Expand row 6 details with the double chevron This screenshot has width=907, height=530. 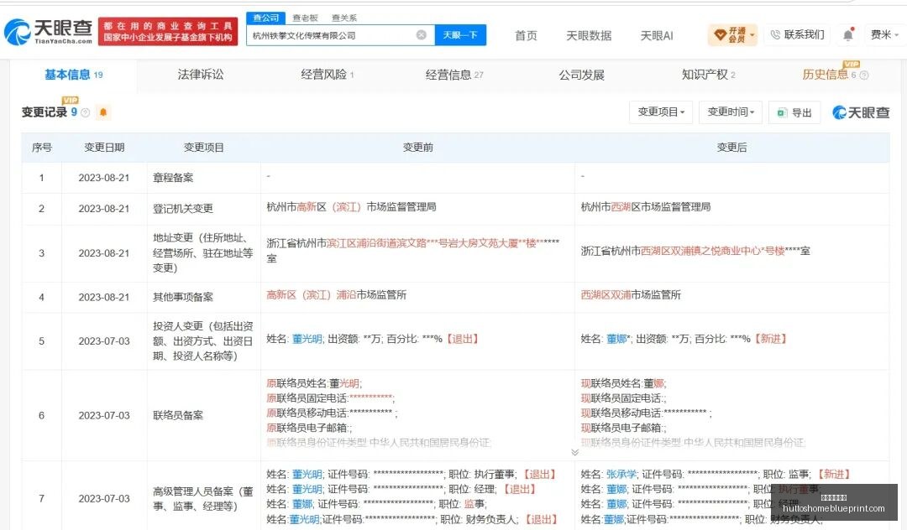pyautogui.click(x=574, y=452)
